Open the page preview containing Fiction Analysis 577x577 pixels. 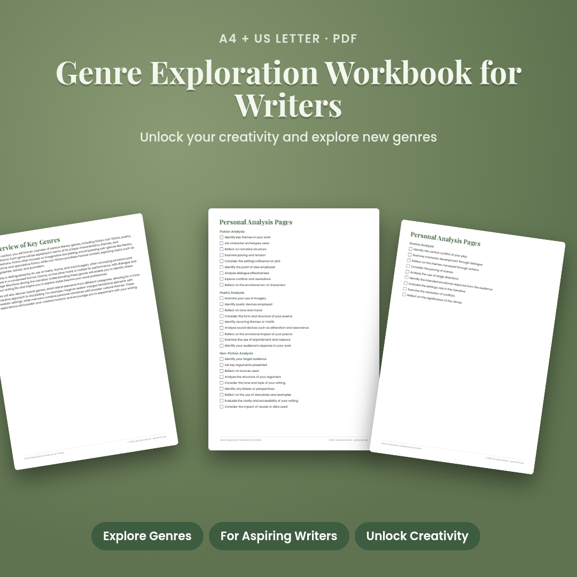tap(294, 329)
